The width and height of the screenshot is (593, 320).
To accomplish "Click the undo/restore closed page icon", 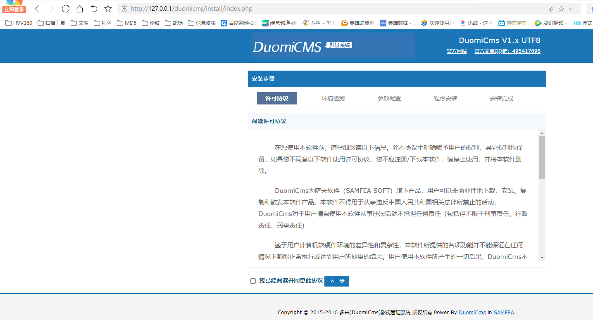I will [94, 9].
